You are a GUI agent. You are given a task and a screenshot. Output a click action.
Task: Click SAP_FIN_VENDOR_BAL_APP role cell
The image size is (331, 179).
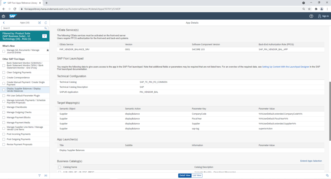click(x=273, y=50)
